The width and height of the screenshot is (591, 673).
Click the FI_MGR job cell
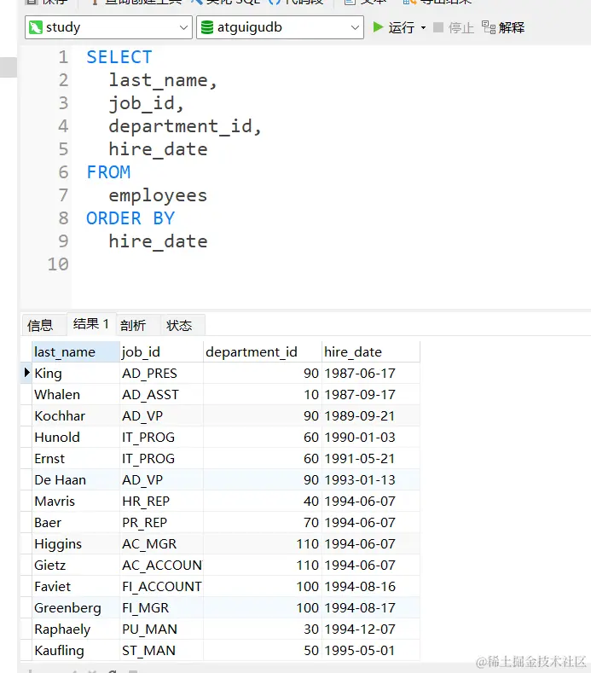pos(161,608)
